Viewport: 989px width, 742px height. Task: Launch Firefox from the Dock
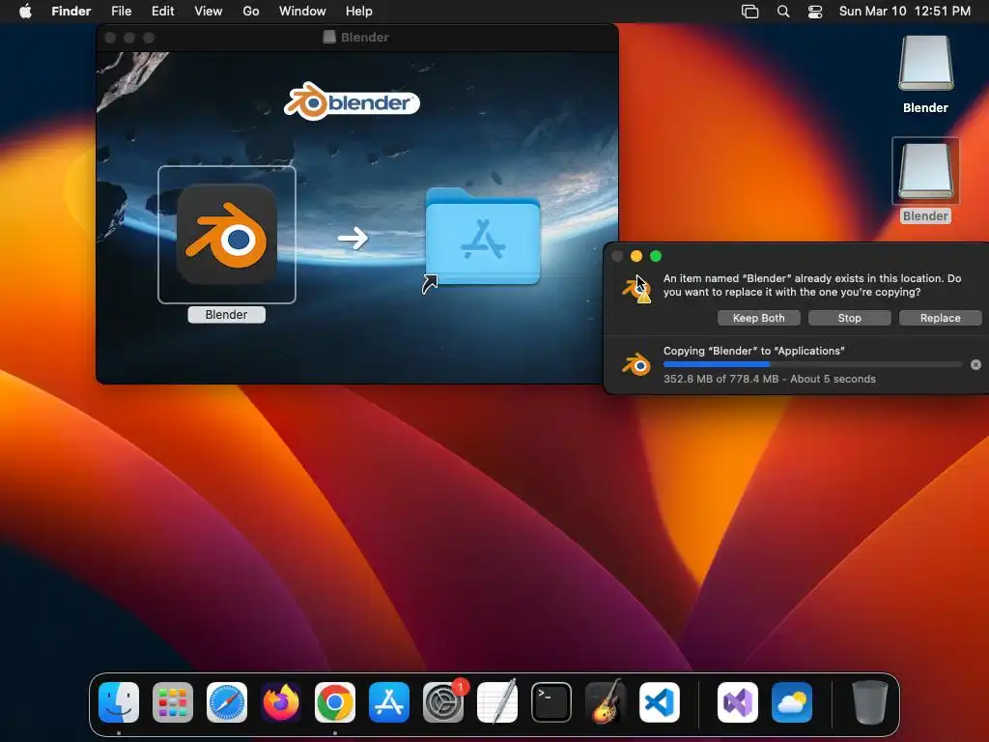point(281,702)
